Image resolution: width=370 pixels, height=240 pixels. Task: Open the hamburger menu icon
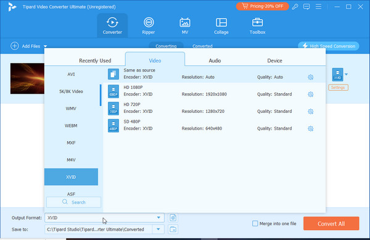[318, 6]
